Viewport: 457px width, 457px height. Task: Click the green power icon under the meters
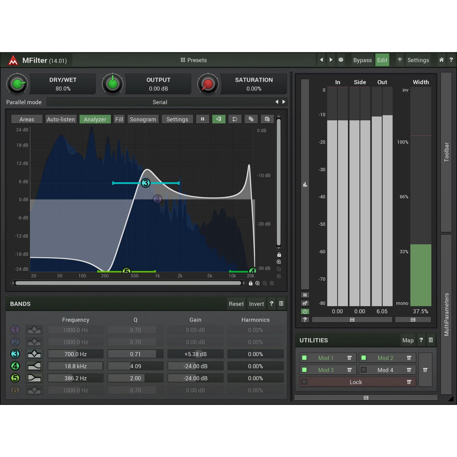pyautogui.click(x=305, y=311)
